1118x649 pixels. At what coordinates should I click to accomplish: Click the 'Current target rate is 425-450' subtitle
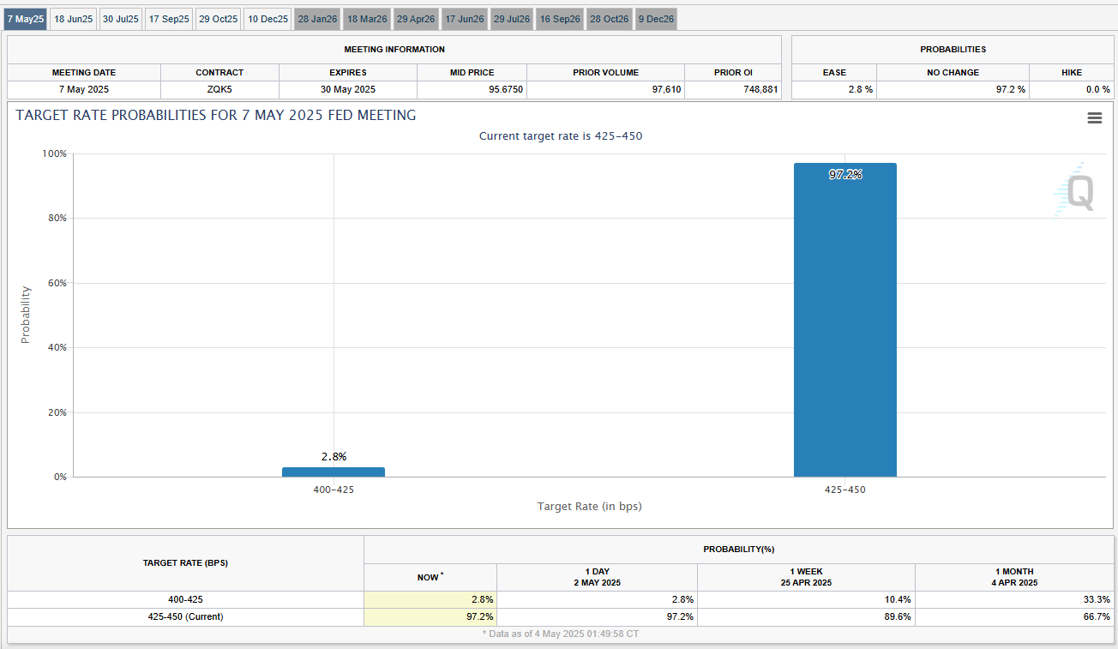[561, 136]
